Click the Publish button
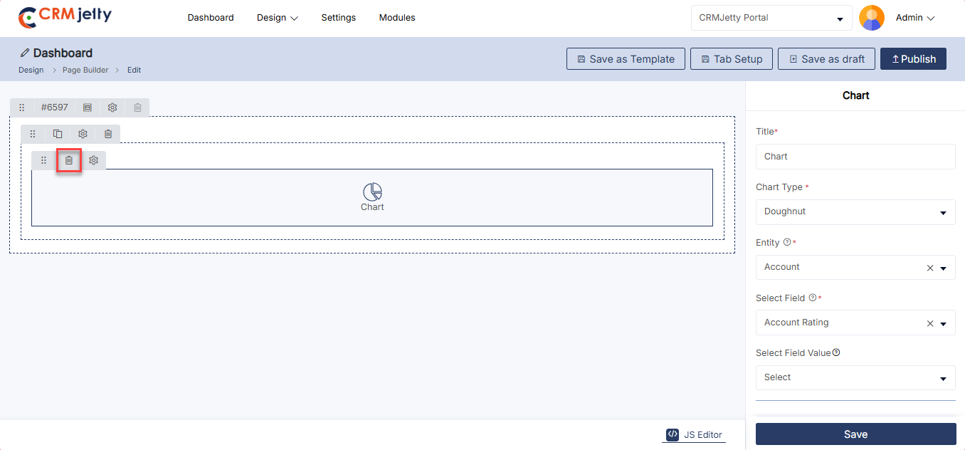Screen dimensions: 965x450 (913, 59)
